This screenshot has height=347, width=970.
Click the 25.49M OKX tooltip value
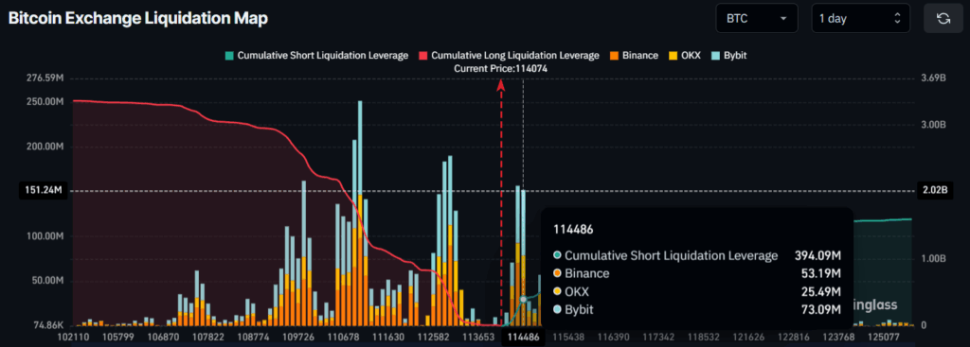point(820,291)
